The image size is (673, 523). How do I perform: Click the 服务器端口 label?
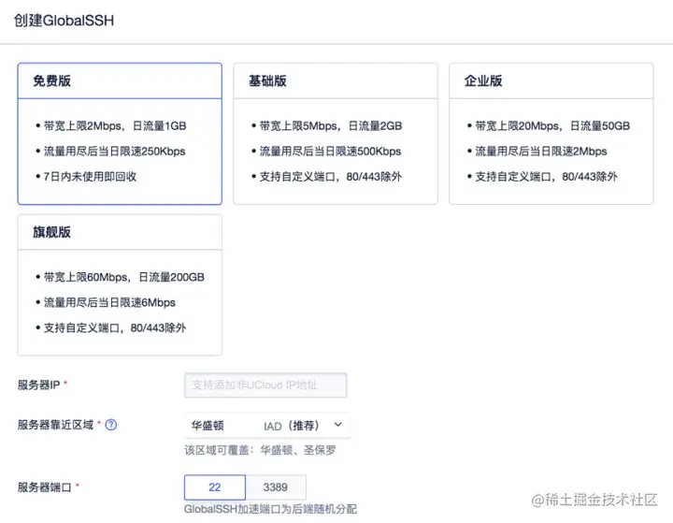pyautogui.click(x=45, y=487)
